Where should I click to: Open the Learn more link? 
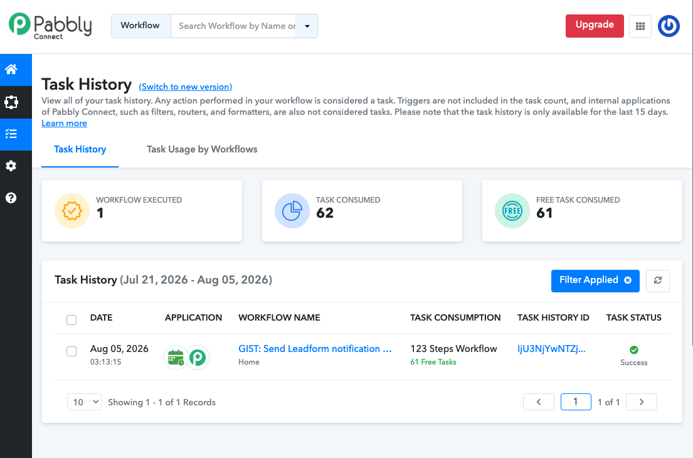point(64,124)
